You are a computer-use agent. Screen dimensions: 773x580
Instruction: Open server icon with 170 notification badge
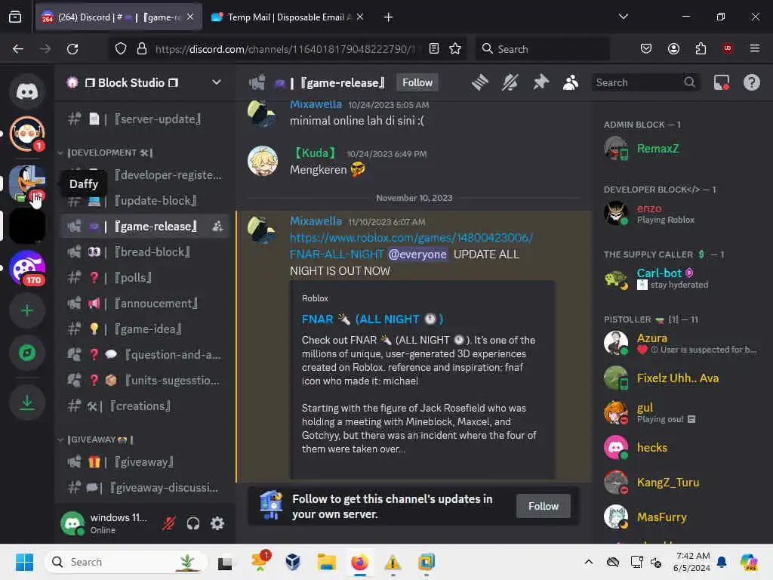pyautogui.click(x=27, y=268)
